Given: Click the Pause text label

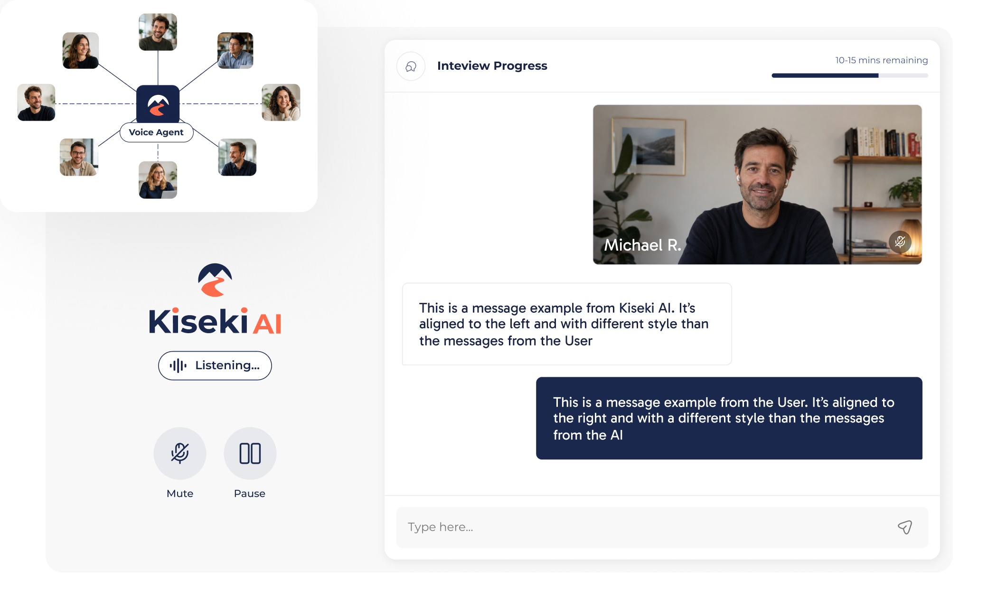Looking at the screenshot, I should point(250,494).
